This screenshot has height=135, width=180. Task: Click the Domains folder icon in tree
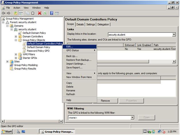coord(11,26)
